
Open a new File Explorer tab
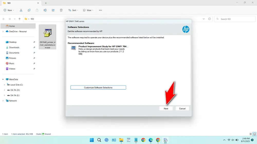click(x=46, y=3)
